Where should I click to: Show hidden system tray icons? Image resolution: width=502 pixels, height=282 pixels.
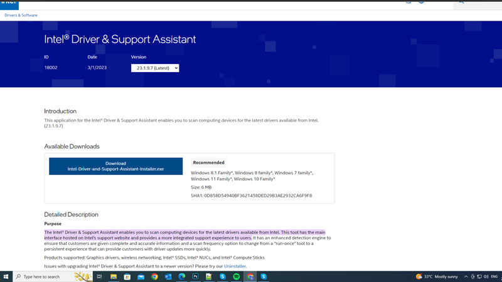click(466, 276)
